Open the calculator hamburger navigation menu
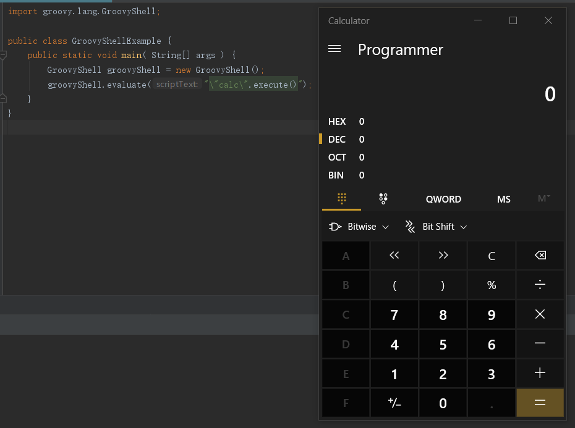Viewport: 575px width, 428px height. [x=334, y=49]
